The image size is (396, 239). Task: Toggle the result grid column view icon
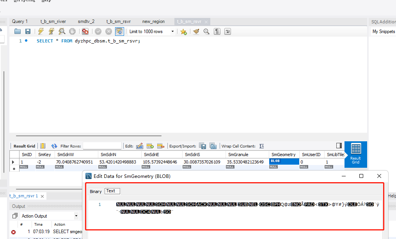coord(43,146)
